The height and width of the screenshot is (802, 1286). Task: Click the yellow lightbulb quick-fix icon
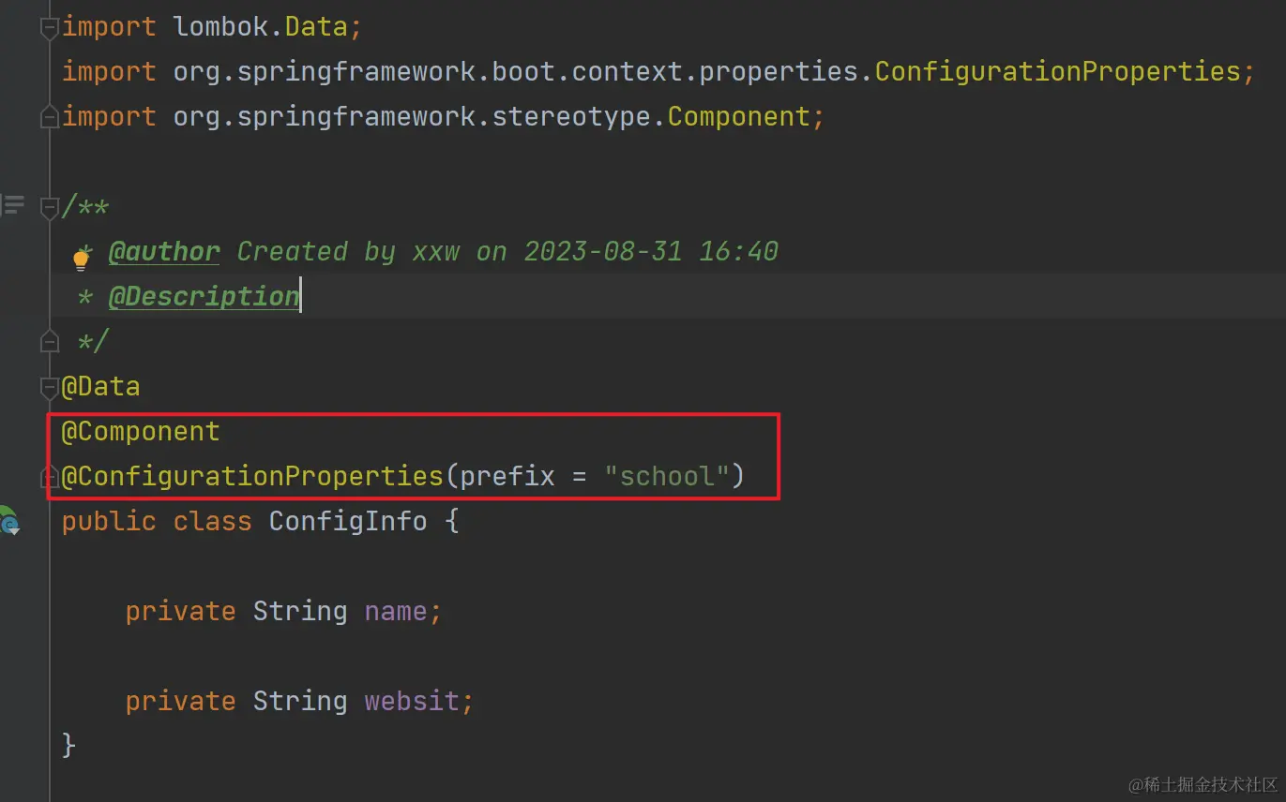coord(82,260)
